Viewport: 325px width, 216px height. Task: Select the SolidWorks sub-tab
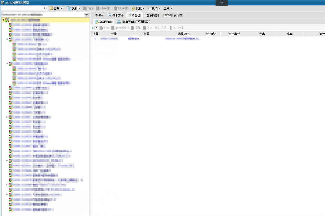click(x=104, y=22)
